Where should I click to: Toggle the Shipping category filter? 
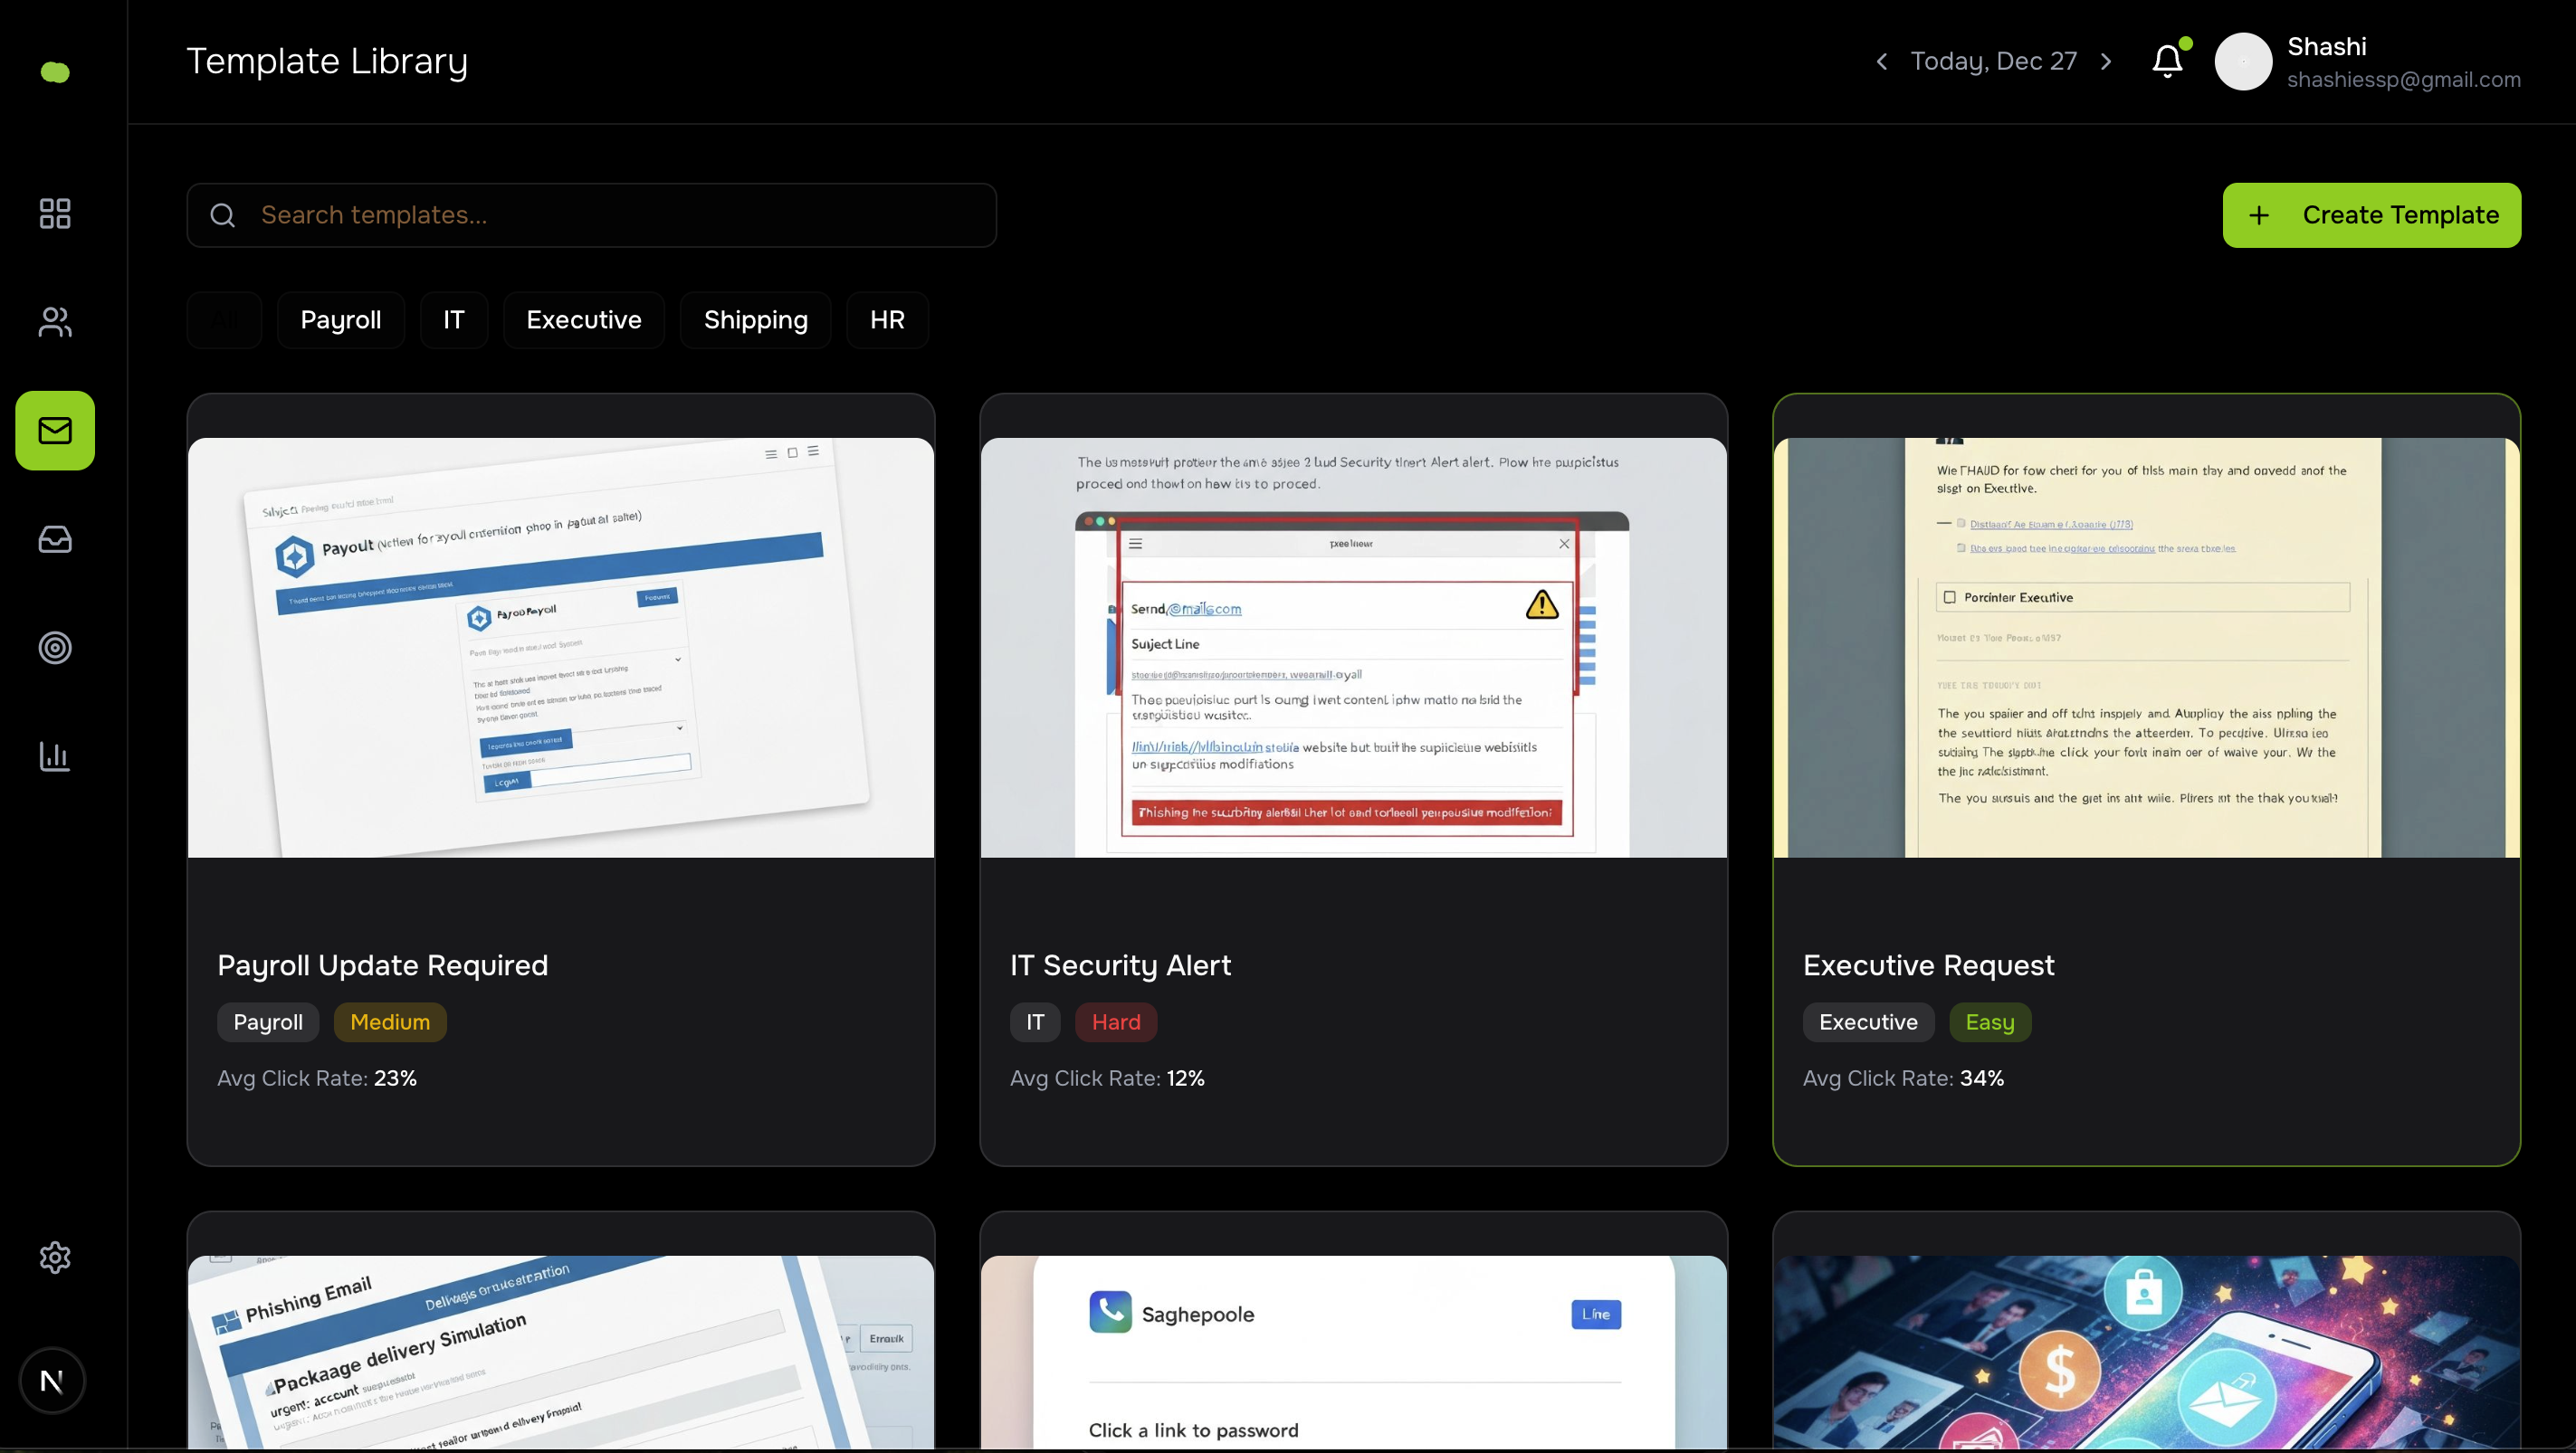(x=756, y=319)
